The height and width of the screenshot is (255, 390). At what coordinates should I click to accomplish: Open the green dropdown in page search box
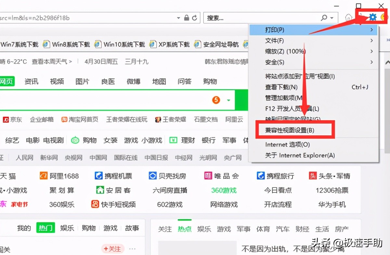pyautogui.click(x=228, y=100)
